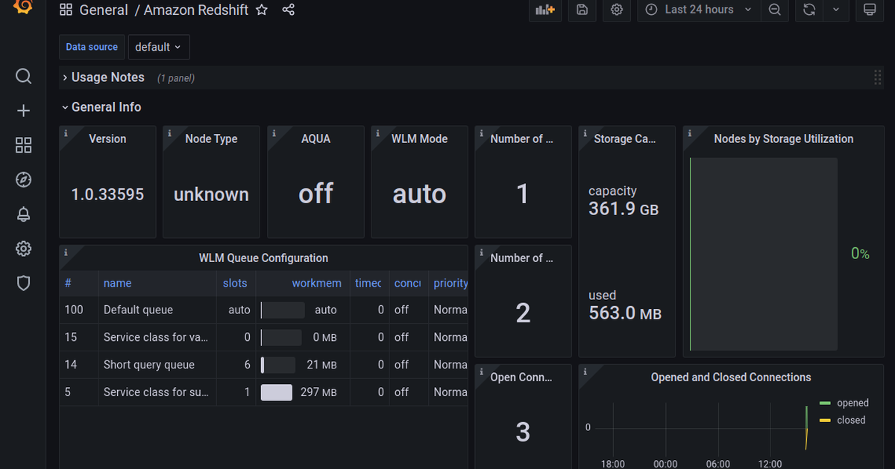Open the Configuration gear sidebar icon
Image resolution: width=895 pixels, height=469 pixels.
23,249
